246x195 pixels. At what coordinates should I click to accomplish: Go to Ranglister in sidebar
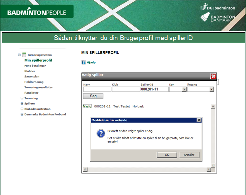31,93
